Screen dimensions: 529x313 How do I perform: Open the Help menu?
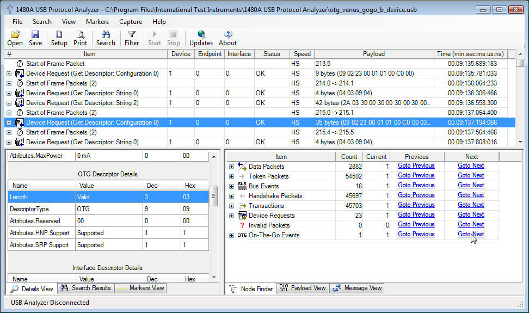click(x=159, y=22)
